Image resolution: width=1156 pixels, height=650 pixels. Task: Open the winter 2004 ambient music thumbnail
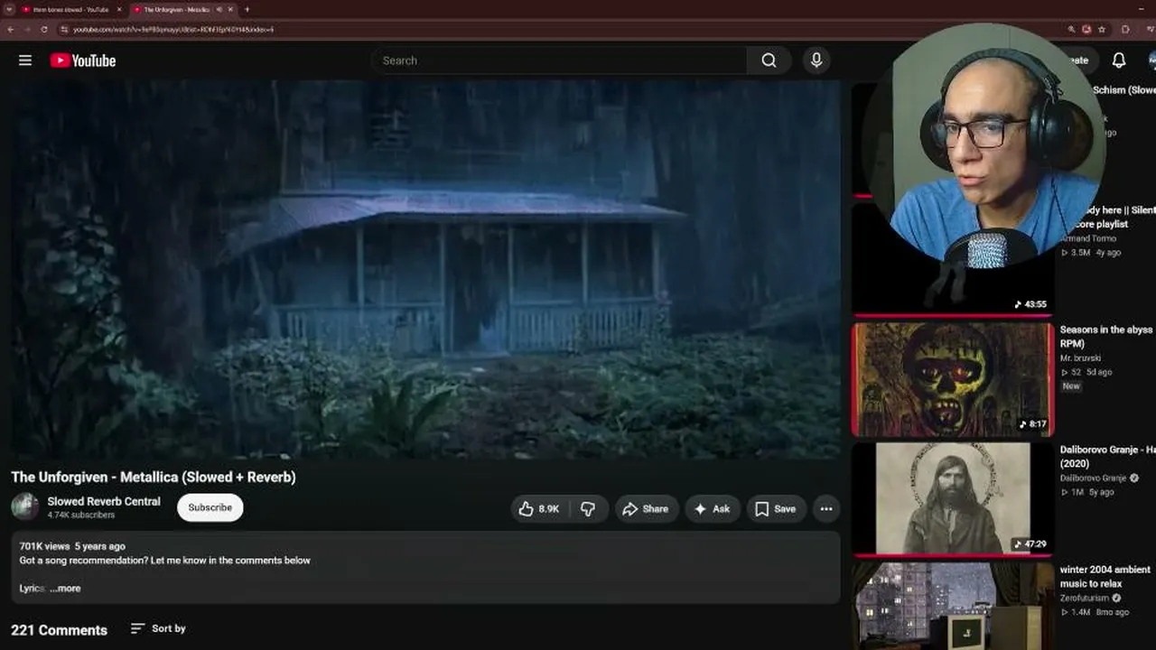[953, 606]
